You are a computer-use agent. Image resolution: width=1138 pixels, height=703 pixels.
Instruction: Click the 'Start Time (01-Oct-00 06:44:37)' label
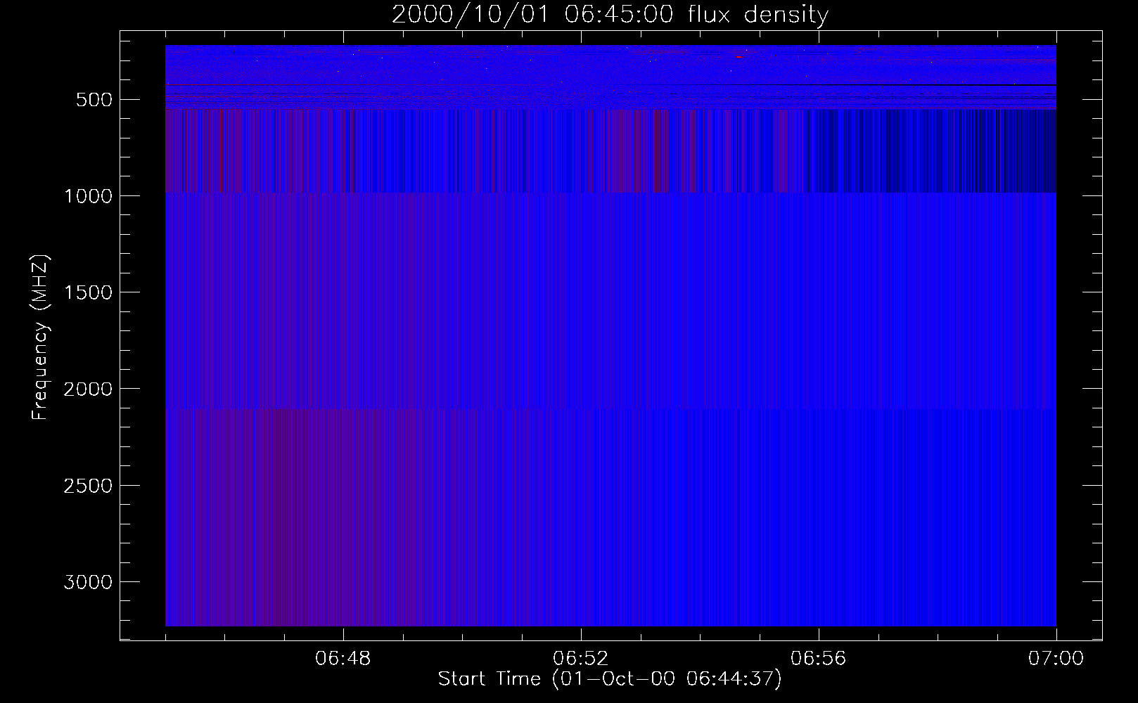pos(610,679)
